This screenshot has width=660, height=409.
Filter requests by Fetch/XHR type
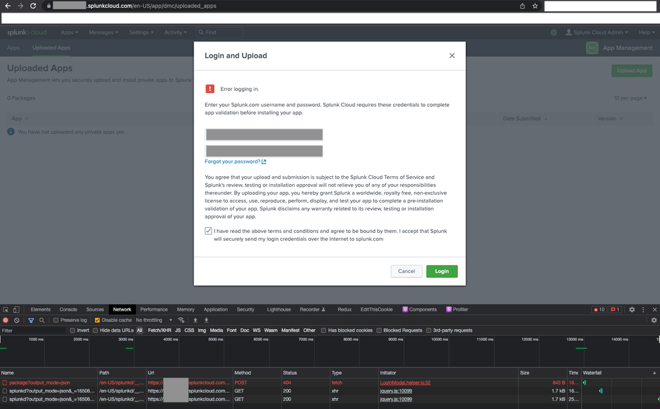[159, 330]
